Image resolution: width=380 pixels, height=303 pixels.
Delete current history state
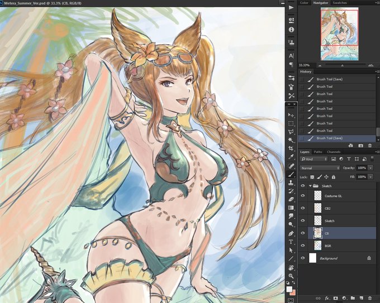370,146
